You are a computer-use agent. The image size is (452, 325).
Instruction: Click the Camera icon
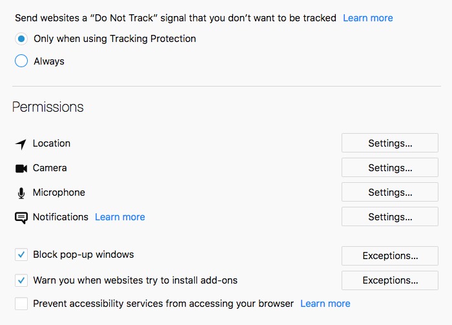pos(21,169)
